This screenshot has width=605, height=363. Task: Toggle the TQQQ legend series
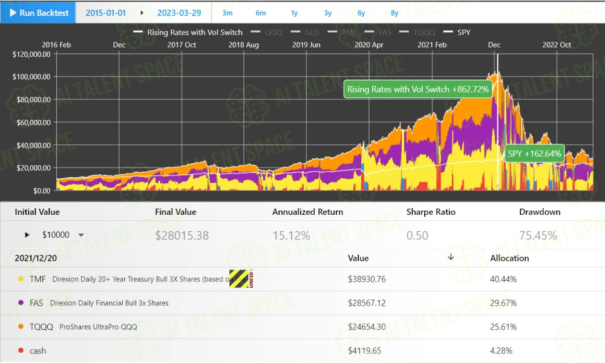click(417, 33)
